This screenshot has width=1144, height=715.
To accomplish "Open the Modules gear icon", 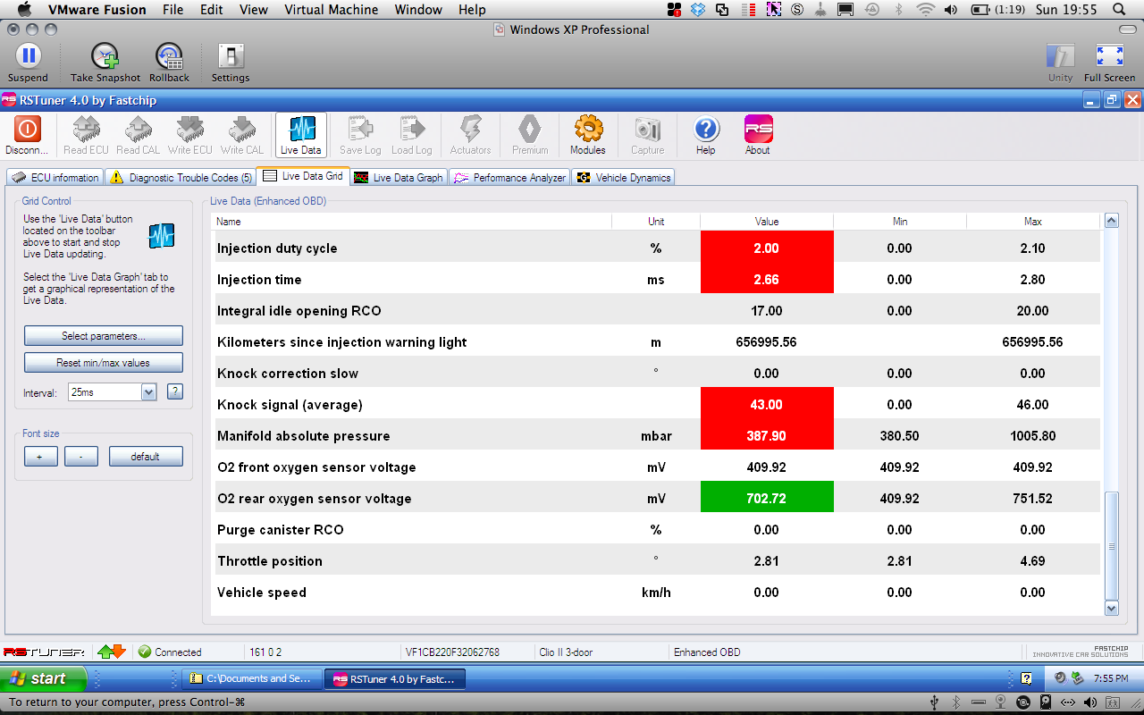I will coord(588,130).
